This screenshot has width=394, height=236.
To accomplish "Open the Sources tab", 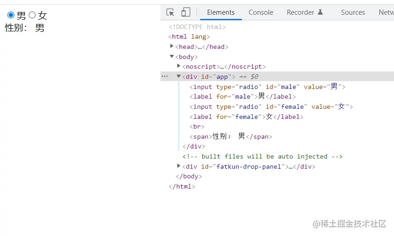I will [x=353, y=12].
